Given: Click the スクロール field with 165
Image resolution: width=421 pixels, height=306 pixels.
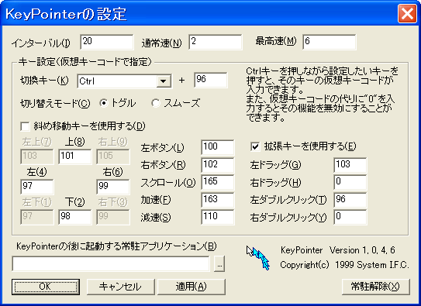Looking at the screenshot, I should (x=218, y=182).
